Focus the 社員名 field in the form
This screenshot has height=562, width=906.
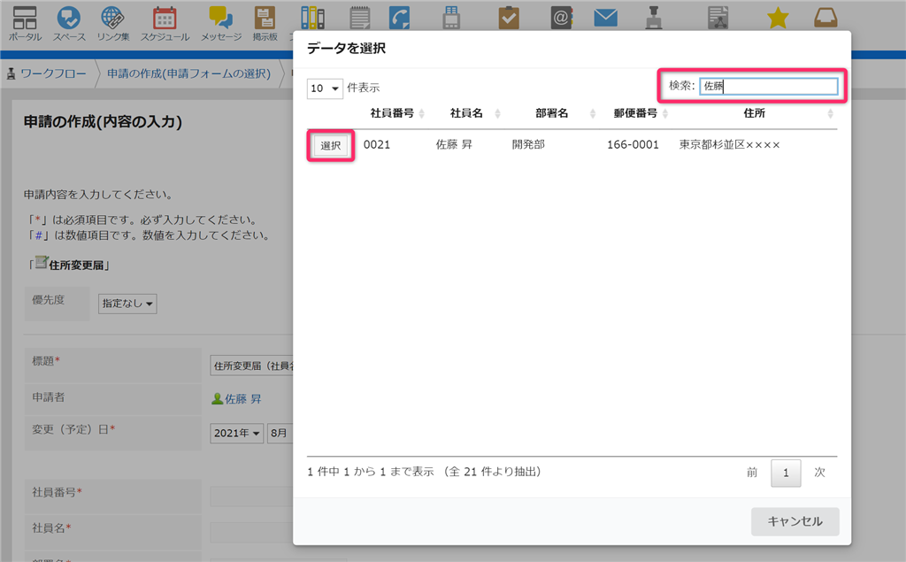(x=252, y=533)
